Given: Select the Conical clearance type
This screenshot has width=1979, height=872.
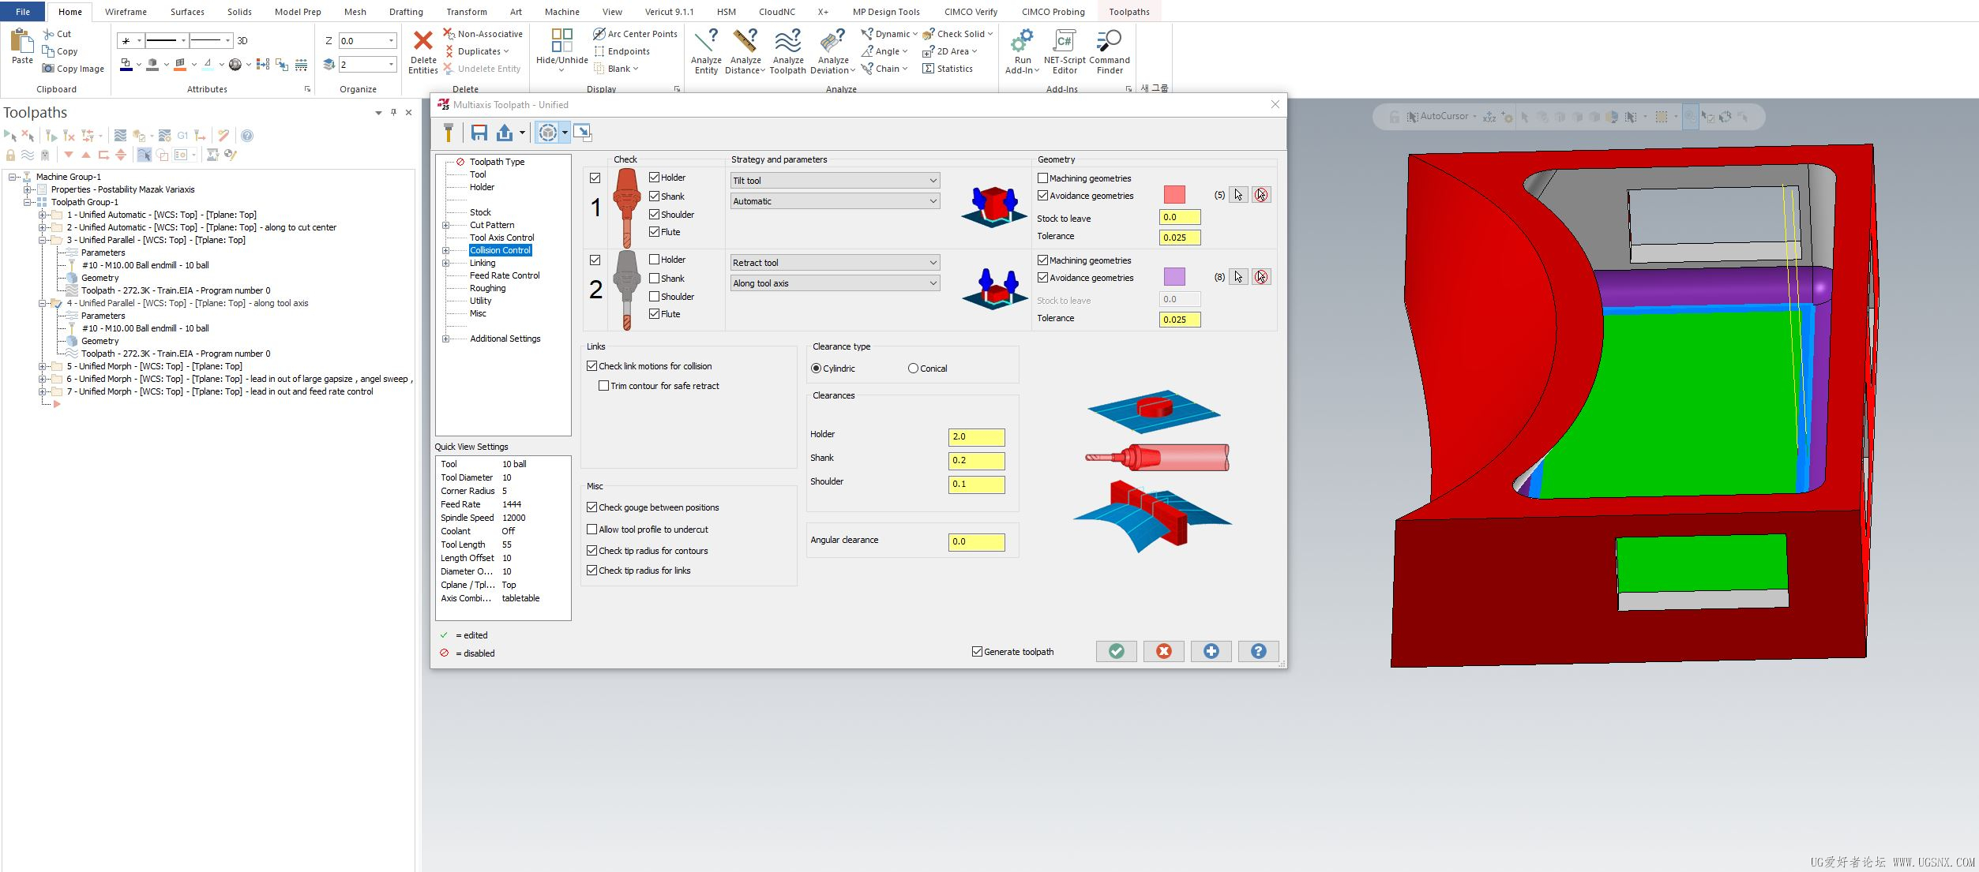Looking at the screenshot, I should [x=913, y=369].
